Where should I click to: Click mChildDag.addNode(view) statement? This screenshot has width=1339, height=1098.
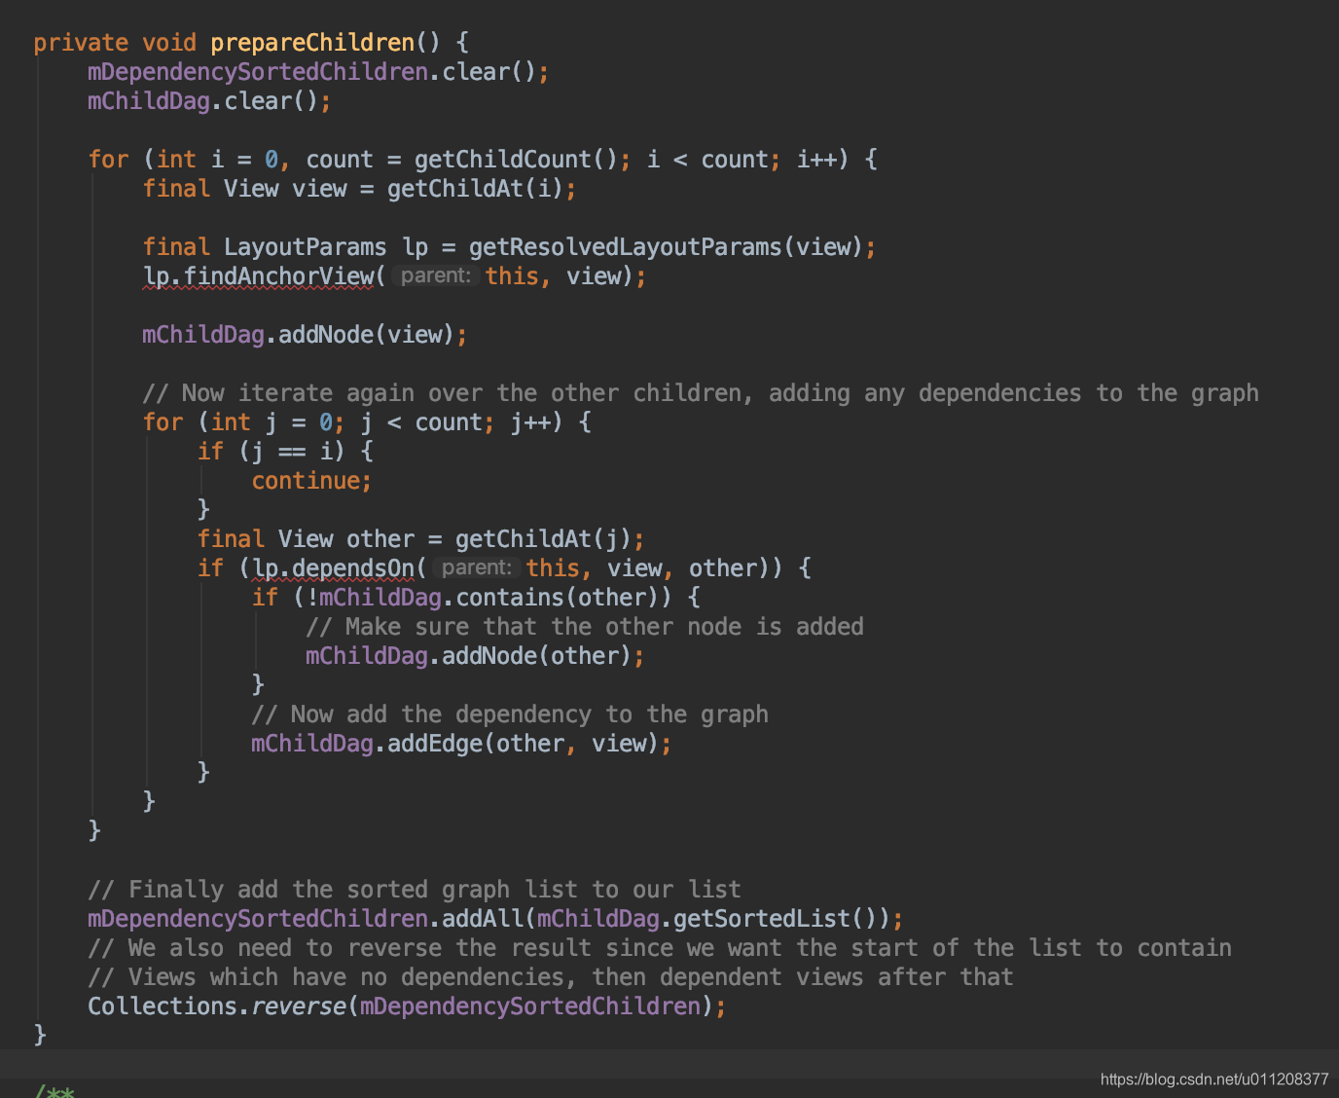pyautogui.click(x=305, y=335)
